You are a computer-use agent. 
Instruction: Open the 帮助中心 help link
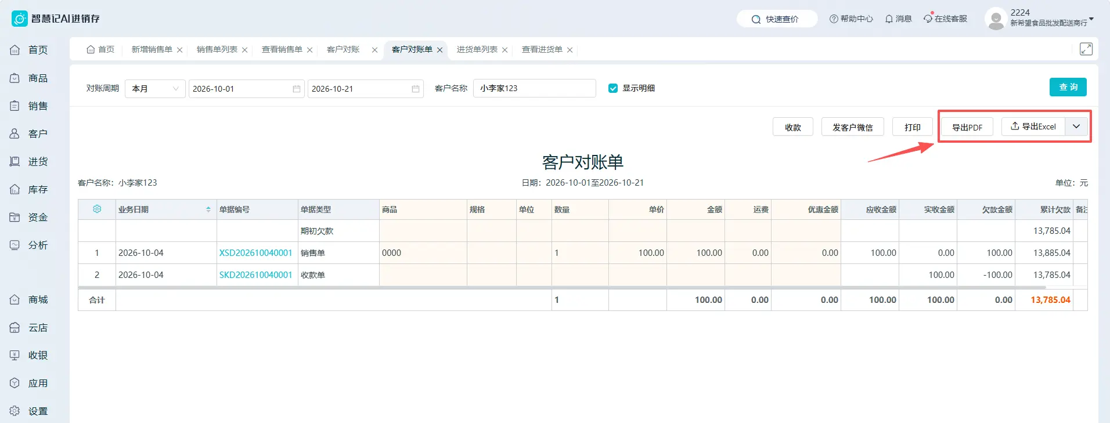click(851, 19)
